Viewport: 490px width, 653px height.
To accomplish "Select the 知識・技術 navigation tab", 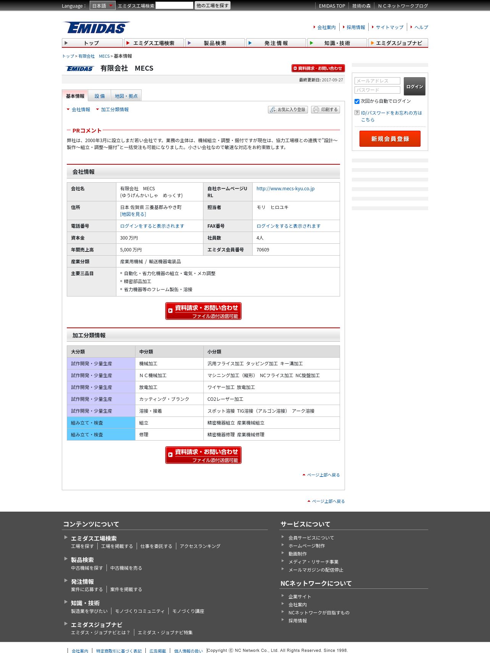I will [337, 43].
